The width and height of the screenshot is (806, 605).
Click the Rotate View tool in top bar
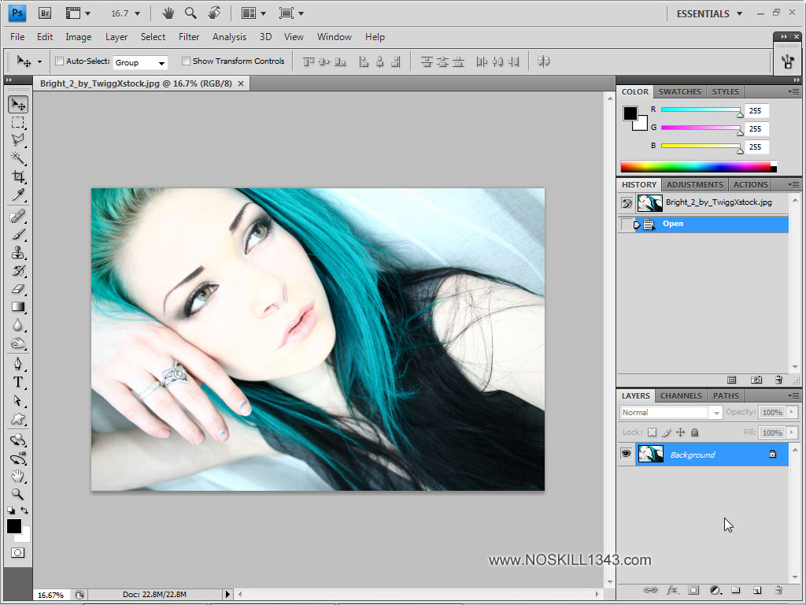(214, 13)
